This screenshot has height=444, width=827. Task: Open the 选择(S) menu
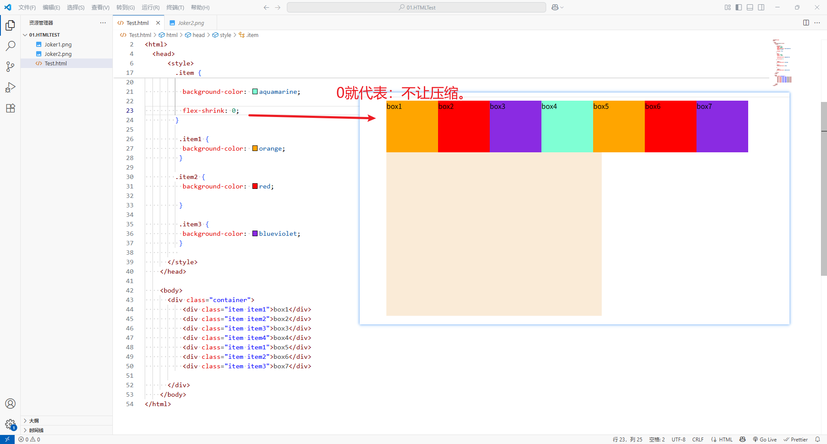click(x=76, y=7)
